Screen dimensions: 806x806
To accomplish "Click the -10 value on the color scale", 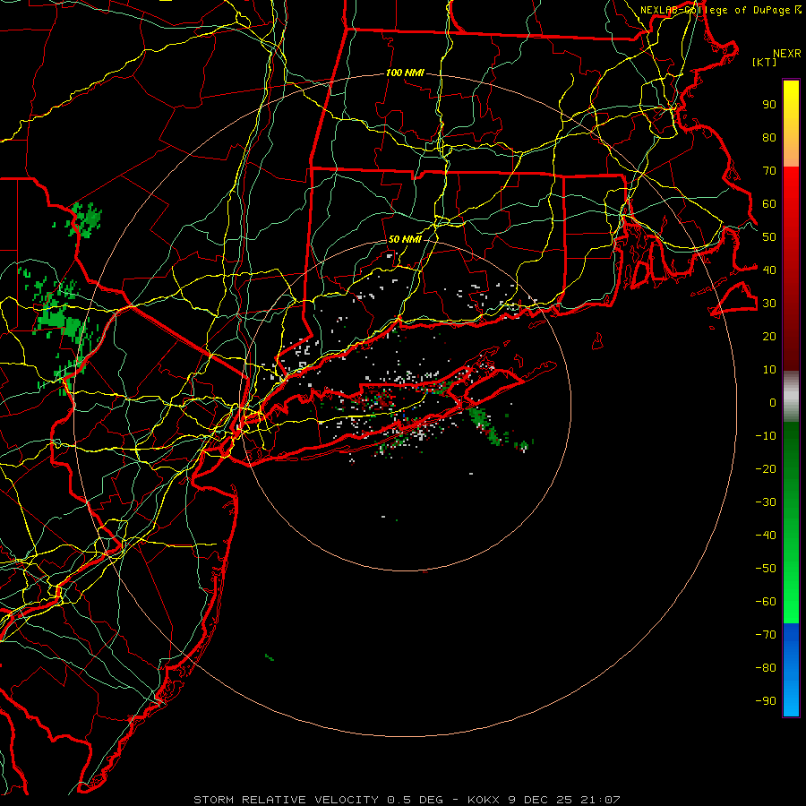I will [766, 436].
